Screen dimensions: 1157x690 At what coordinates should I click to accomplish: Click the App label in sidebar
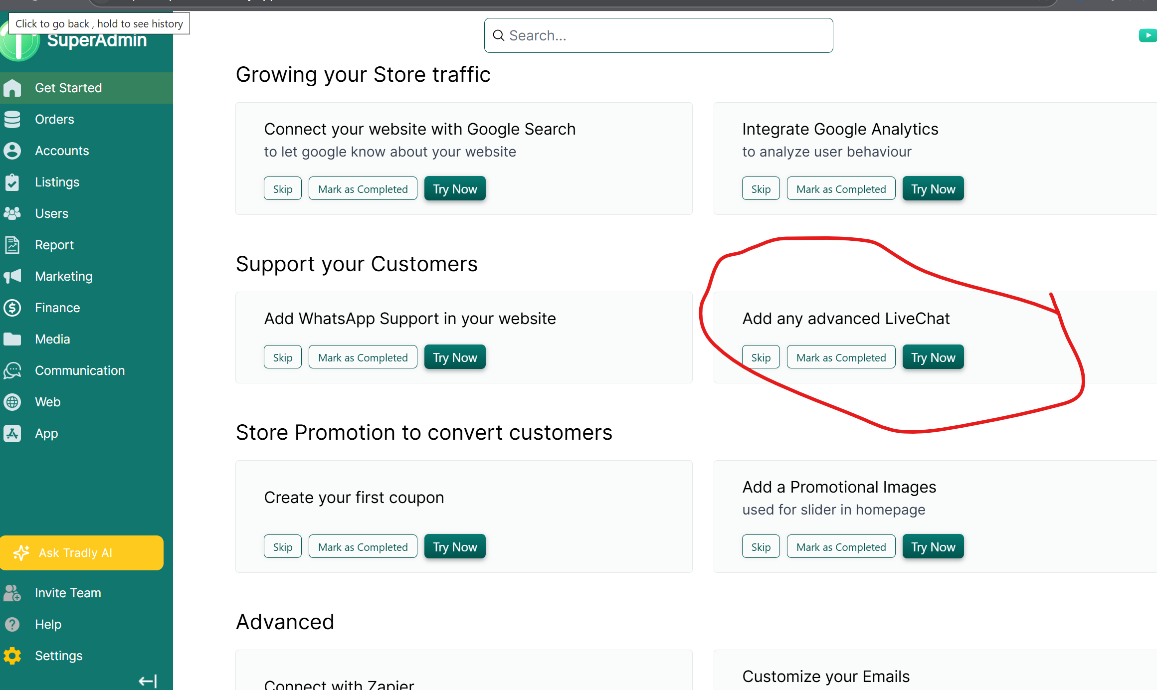[x=46, y=433]
